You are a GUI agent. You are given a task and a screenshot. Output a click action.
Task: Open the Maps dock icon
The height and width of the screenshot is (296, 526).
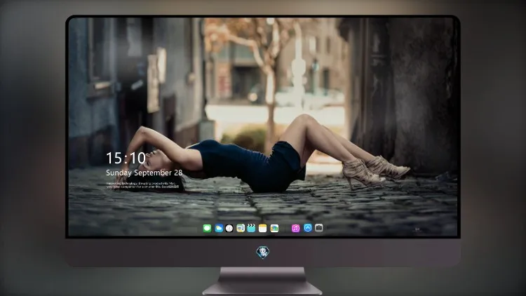pos(241,228)
